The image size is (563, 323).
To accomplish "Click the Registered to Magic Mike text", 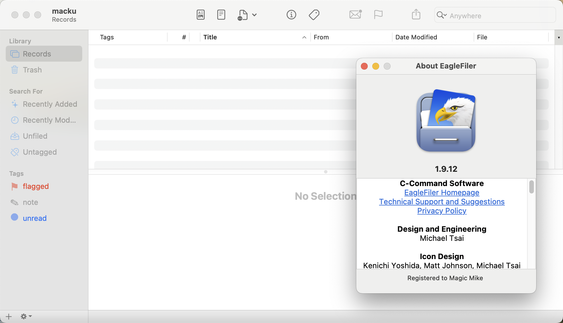I will click(445, 278).
